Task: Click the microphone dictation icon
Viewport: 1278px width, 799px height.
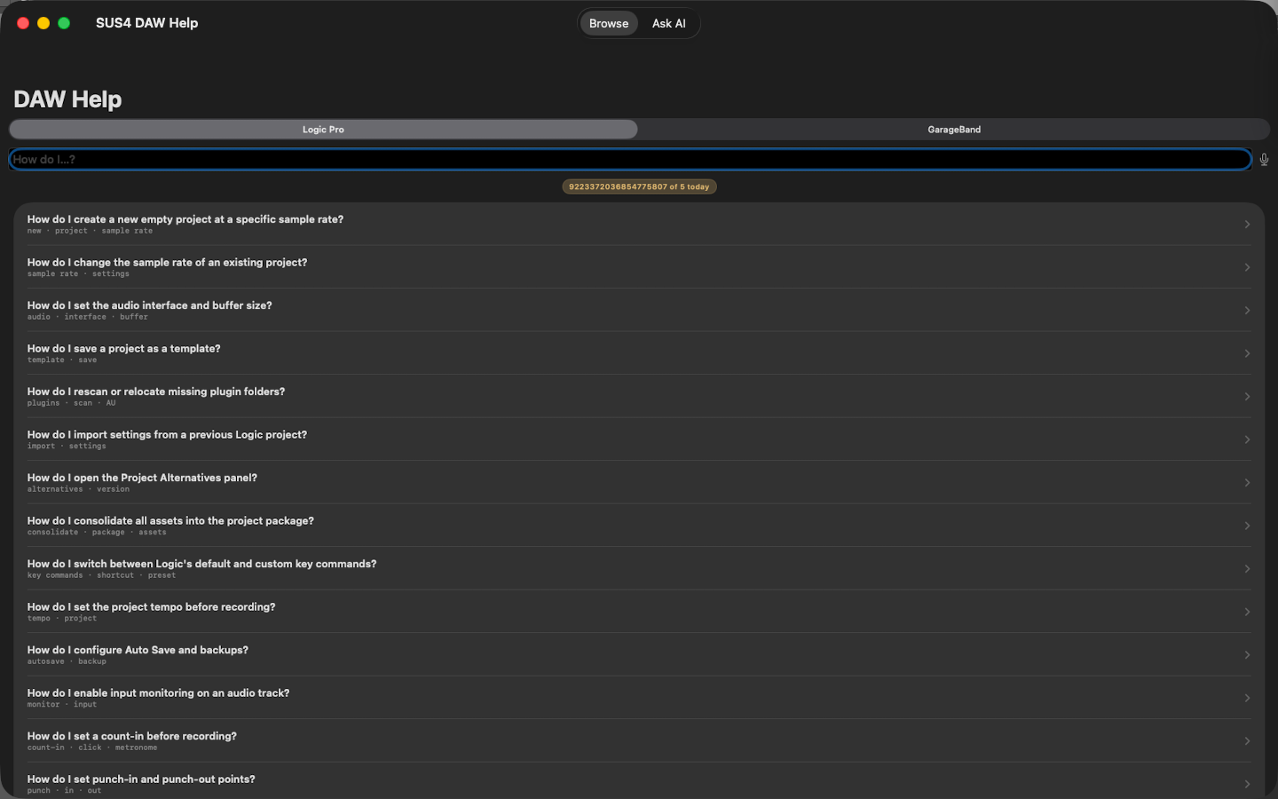Action: 1264,160
